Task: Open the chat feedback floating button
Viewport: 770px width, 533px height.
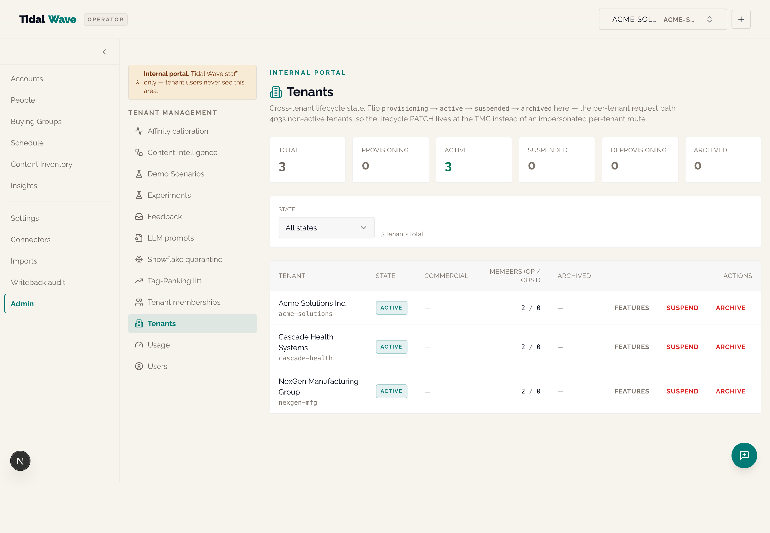Action: (744, 455)
